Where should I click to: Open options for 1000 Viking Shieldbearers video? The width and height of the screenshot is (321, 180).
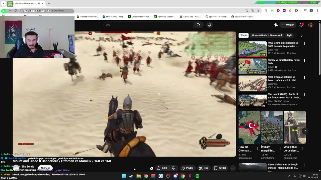coord(304,43)
